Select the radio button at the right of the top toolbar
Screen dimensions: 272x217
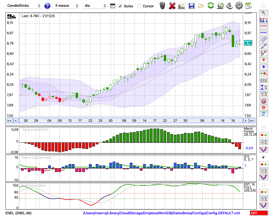point(264,6)
